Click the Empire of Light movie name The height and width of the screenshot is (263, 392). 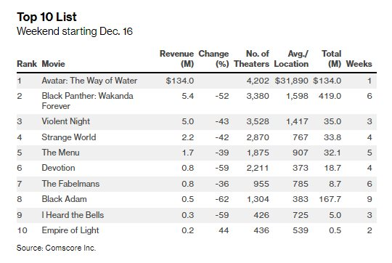click(70, 230)
